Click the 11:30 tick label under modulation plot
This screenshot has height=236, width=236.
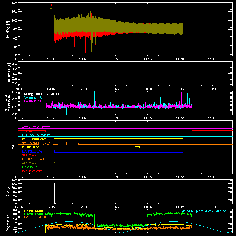tap(180, 118)
